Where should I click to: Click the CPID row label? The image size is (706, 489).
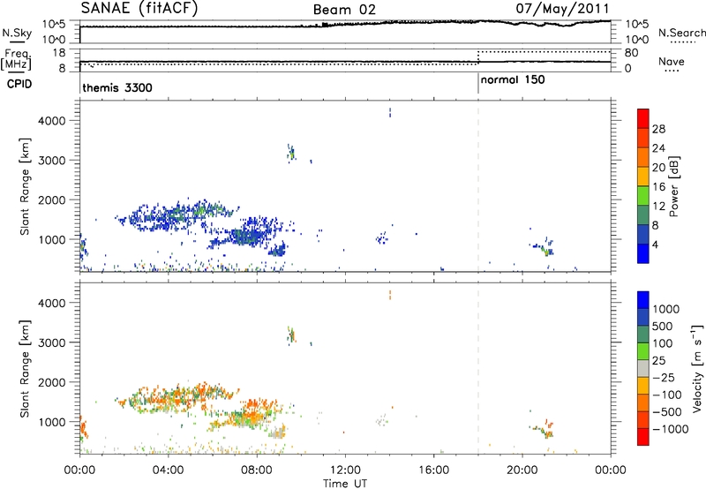click(19, 84)
